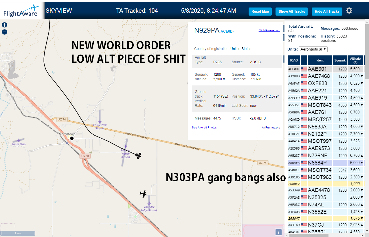Select the AAE9573 aircraft row
Image resolution: width=369 pixels, height=237 pixels.
tap(326, 148)
